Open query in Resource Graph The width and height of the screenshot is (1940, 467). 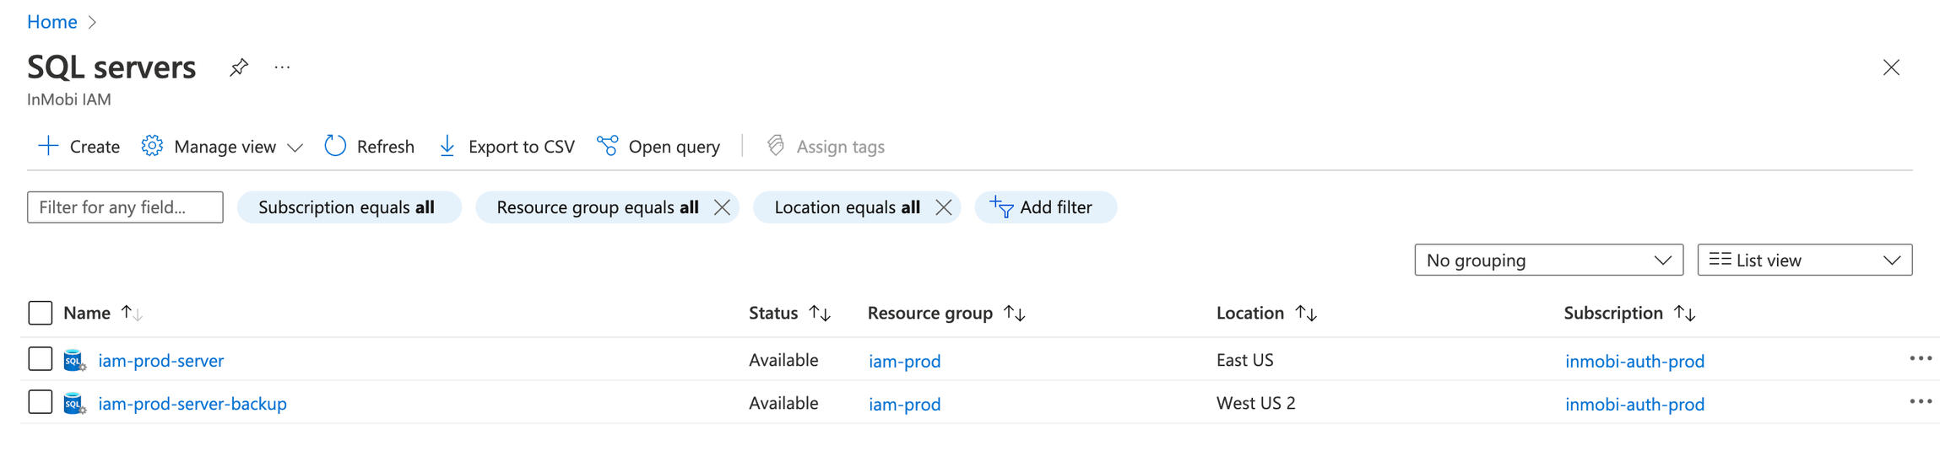pos(658,147)
